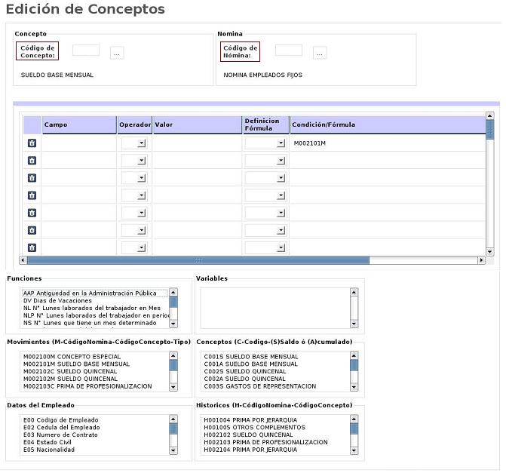Image resolution: width=506 pixels, height=473 pixels.
Task: Click the trash icon in the fourth row
Action: 32,195
